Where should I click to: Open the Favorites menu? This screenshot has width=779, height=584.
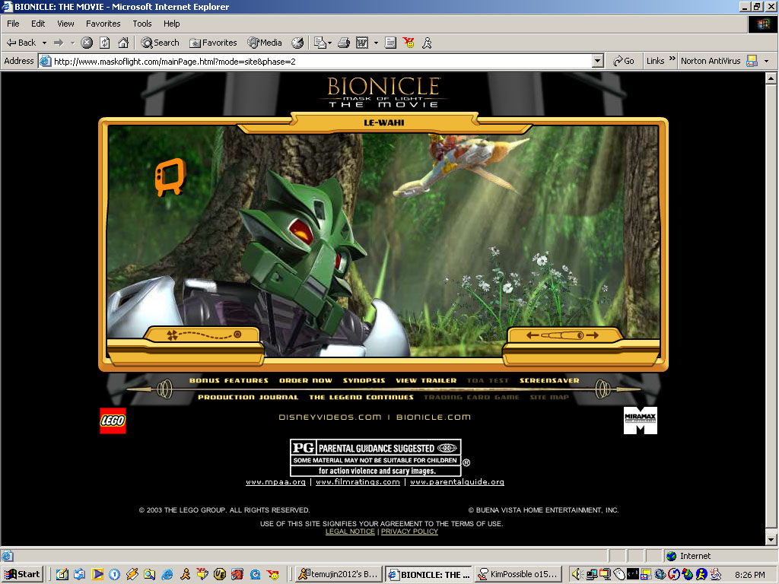coord(103,24)
